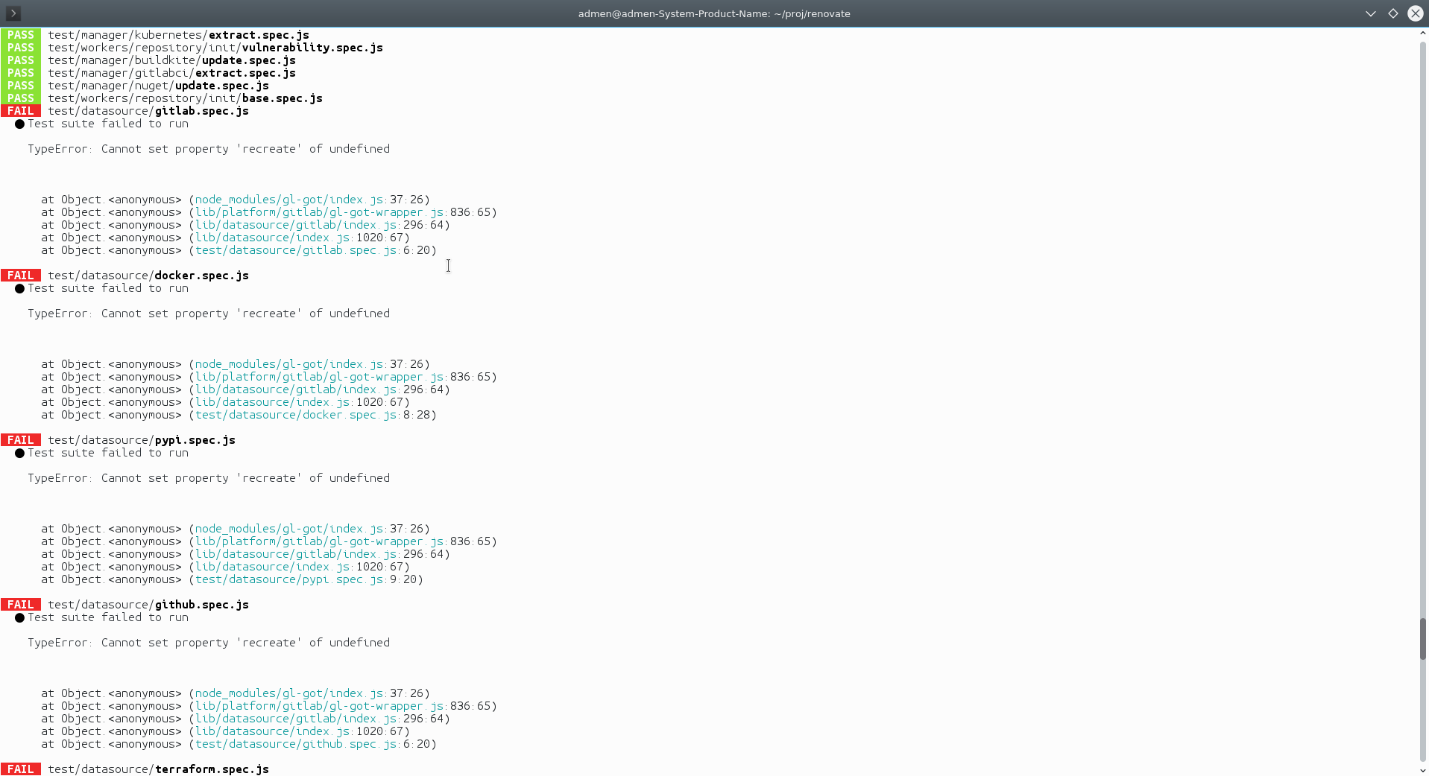Open test/datasource/gitlab.spec.js:6:20 stack link
This screenshot has height=776, width=1429.
[312, 250]
